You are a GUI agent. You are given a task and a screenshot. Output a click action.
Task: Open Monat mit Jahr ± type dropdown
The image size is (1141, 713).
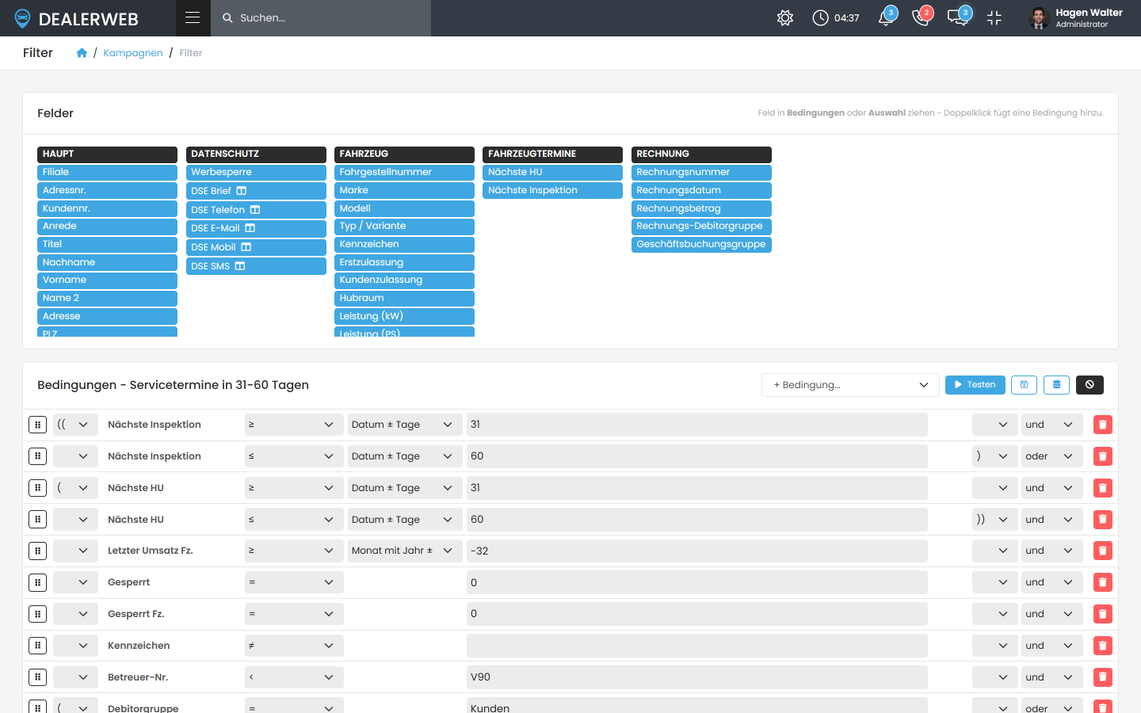(404, 551)
